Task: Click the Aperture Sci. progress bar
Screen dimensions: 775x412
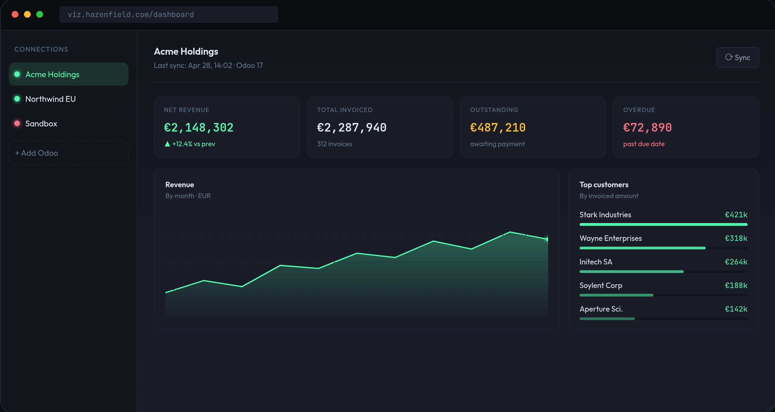Action: pos(664,319)
